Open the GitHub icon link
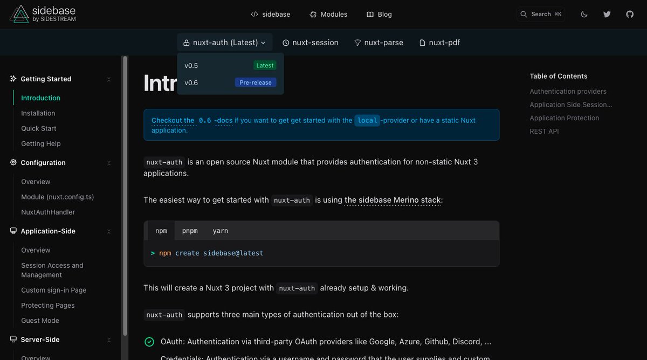647x360 pixels. pyautogui.click(x=630, y=15)
